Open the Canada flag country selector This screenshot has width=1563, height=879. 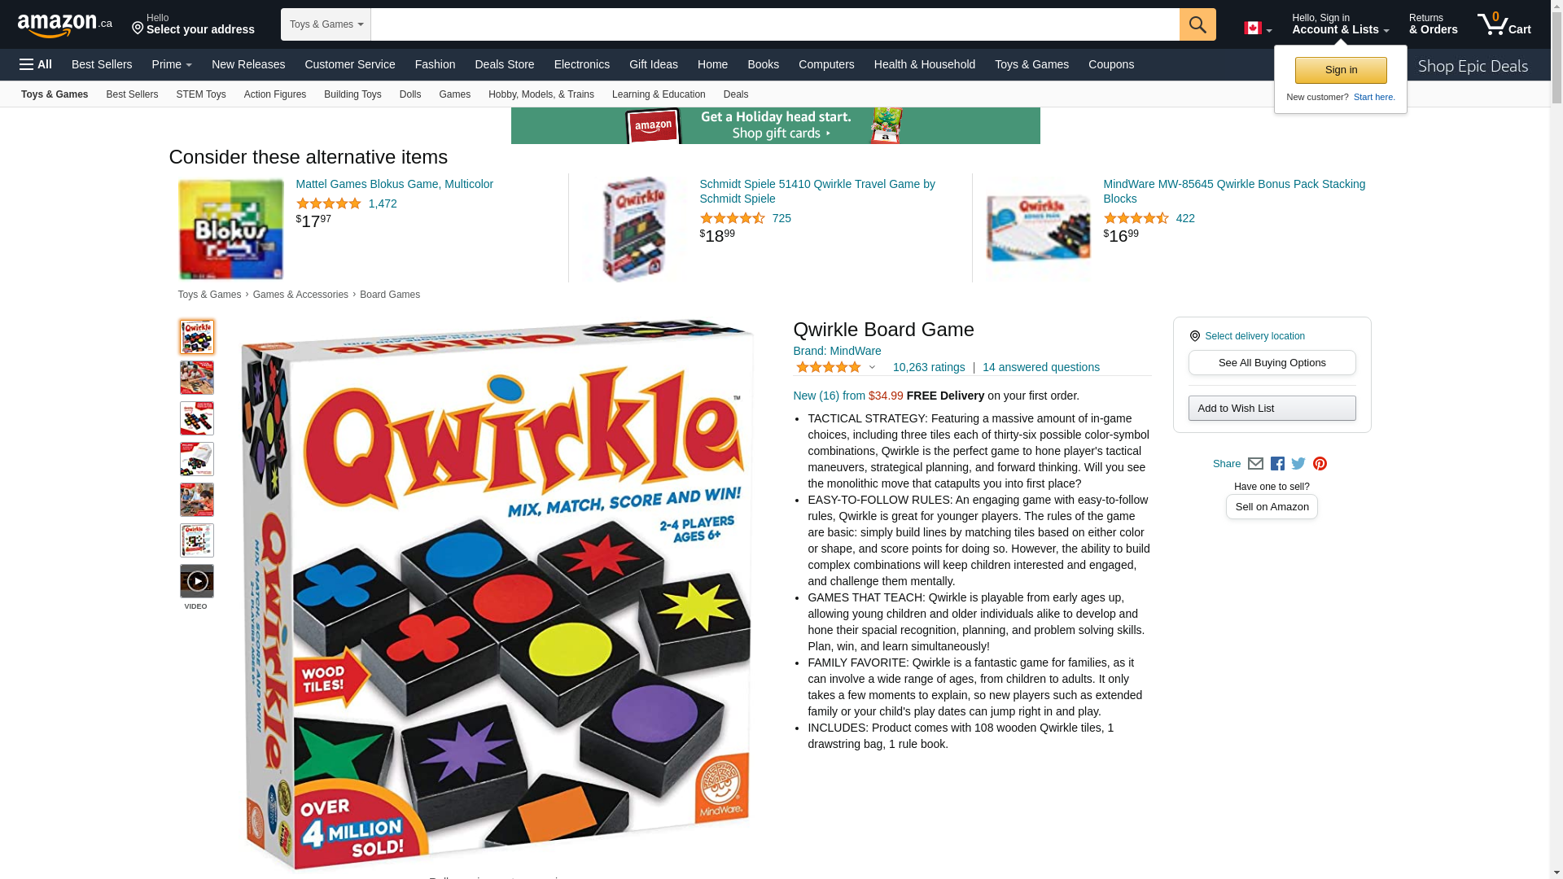(1257, 28)
